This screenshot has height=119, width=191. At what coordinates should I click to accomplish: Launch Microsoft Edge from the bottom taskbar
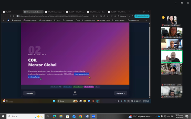pos(54,116)
